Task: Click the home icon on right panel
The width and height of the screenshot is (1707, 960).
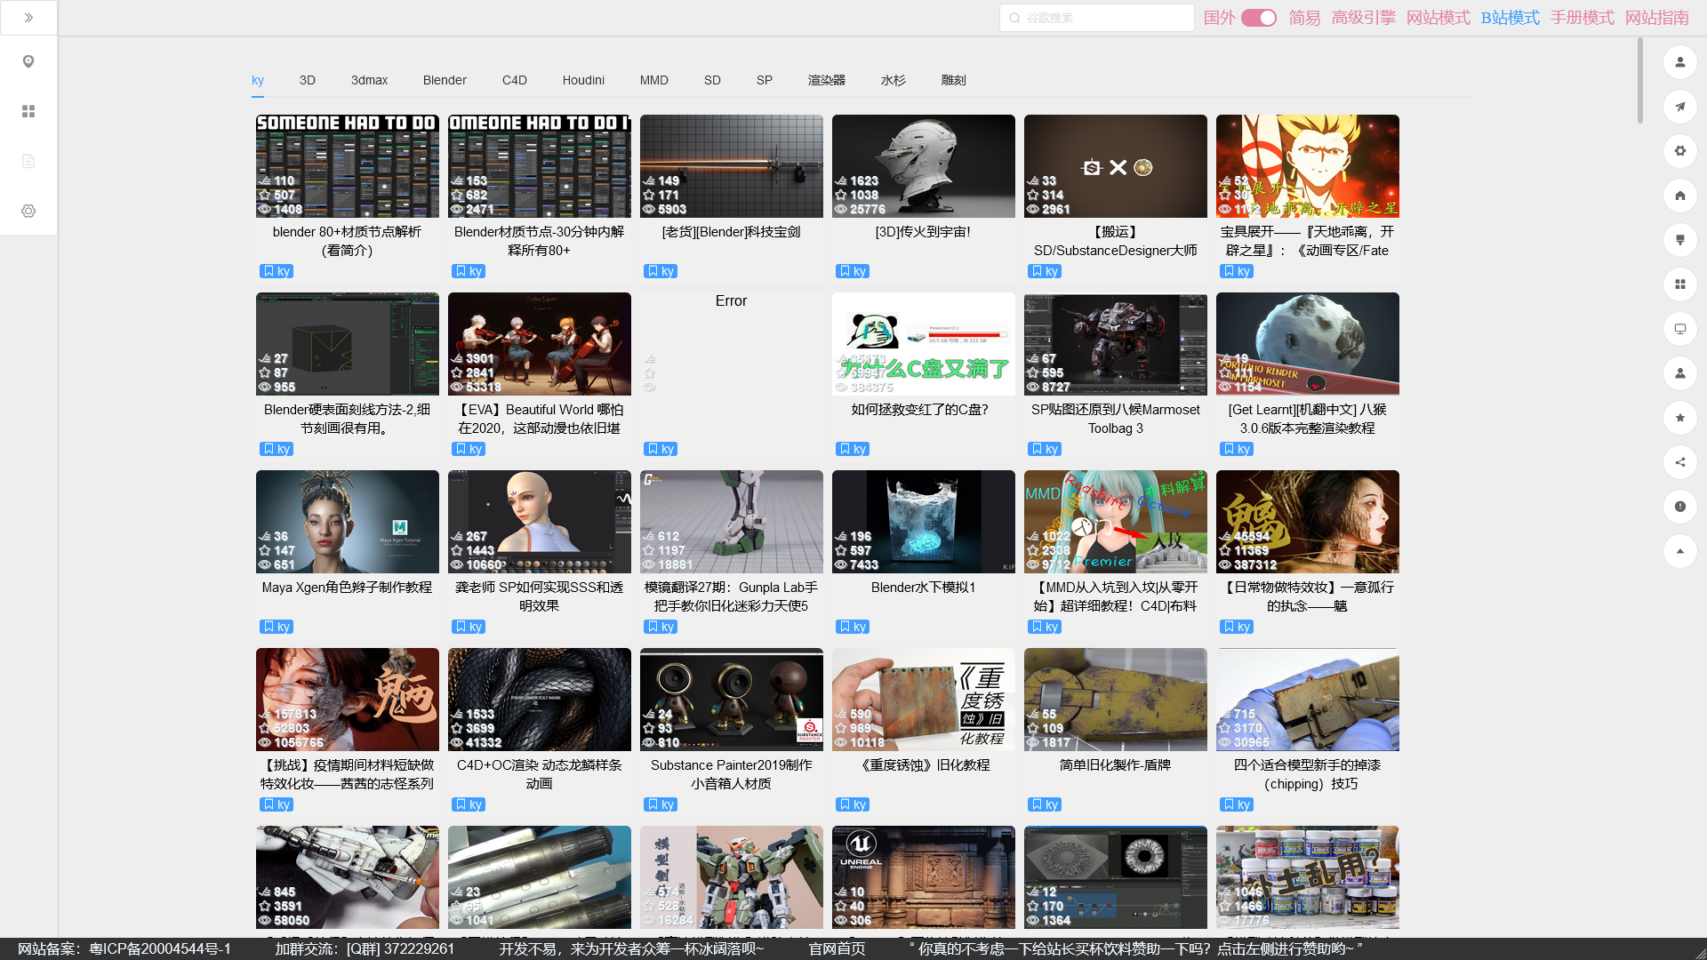Action: [1679, 196]
